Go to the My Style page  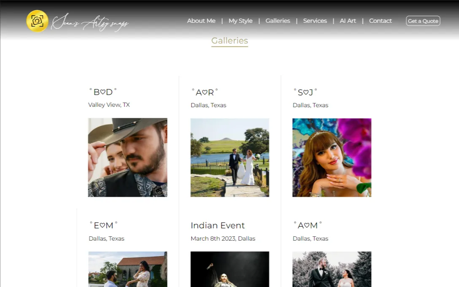tap(240, 21)
